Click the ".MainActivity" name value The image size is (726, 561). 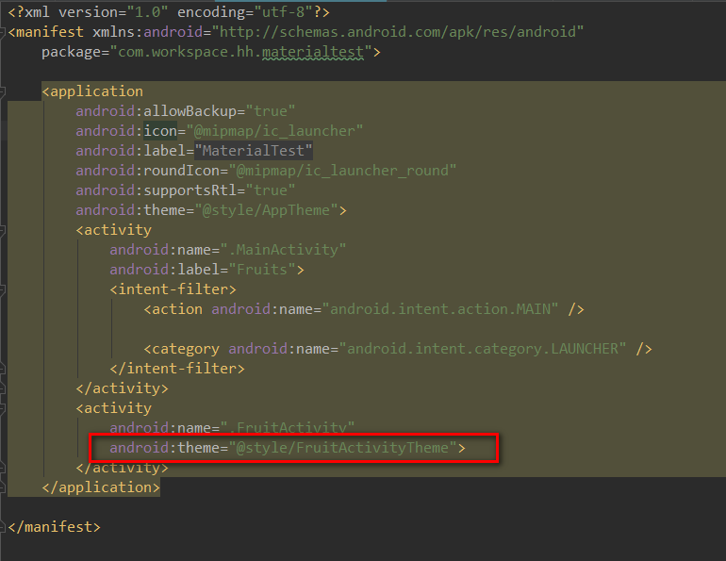[283, 250]
